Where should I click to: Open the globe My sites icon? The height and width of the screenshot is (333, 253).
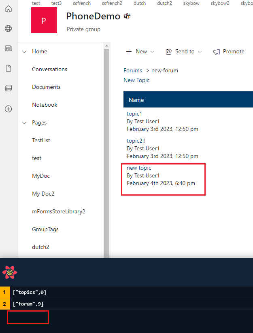(8, 29)
